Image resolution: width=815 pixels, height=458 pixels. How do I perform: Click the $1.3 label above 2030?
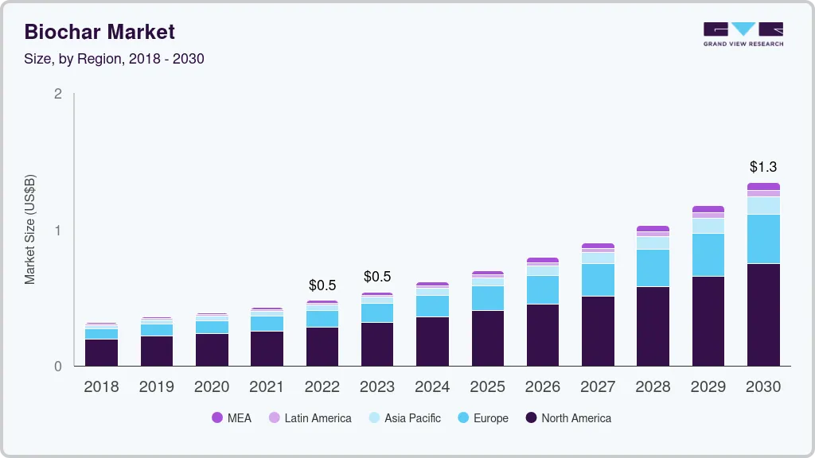tap(763, 167)
